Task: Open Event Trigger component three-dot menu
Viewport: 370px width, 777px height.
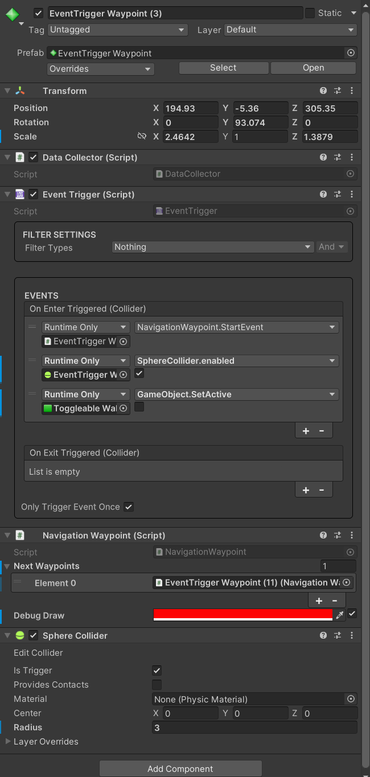Action: point(351,194)
